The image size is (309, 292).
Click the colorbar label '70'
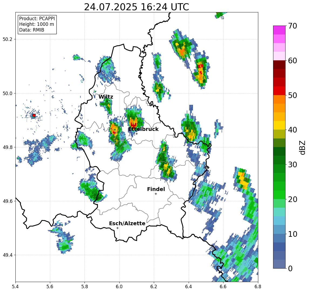click(x=293, y=26)
